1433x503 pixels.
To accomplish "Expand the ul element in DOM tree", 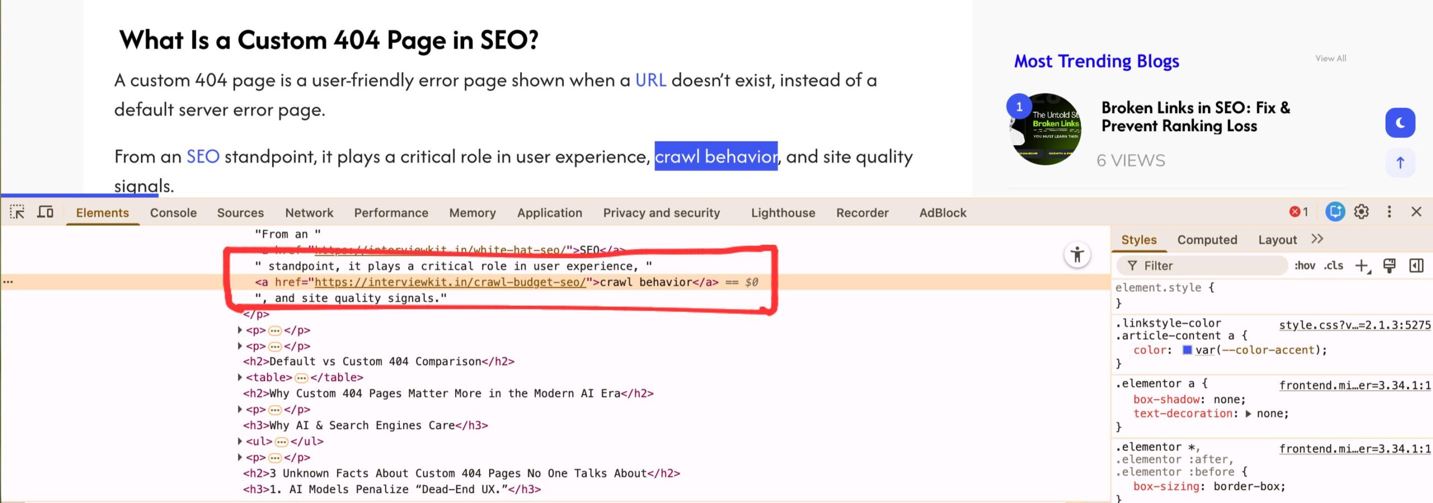I will pyautogui.click(x=240, y=442).
